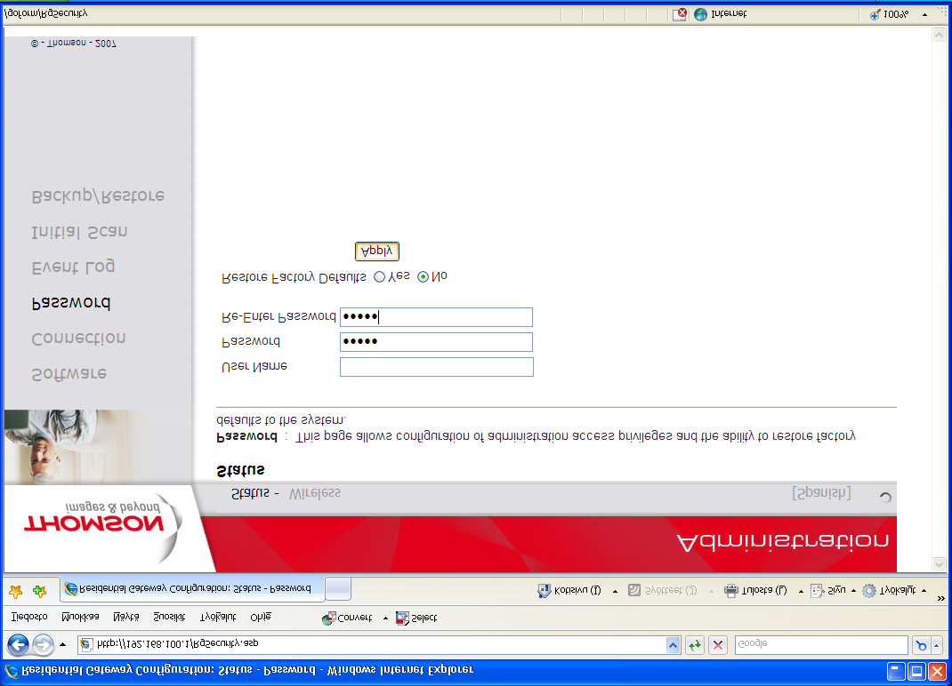Select the Yes radio for Restore Factory Defaults
Screen dimensions: 952x686
[x=379, y=276]
